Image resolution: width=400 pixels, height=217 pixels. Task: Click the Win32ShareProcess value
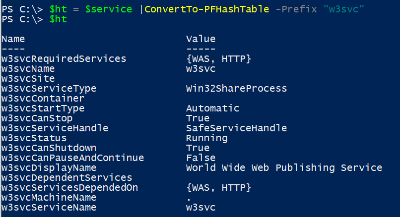coord(236,89)
